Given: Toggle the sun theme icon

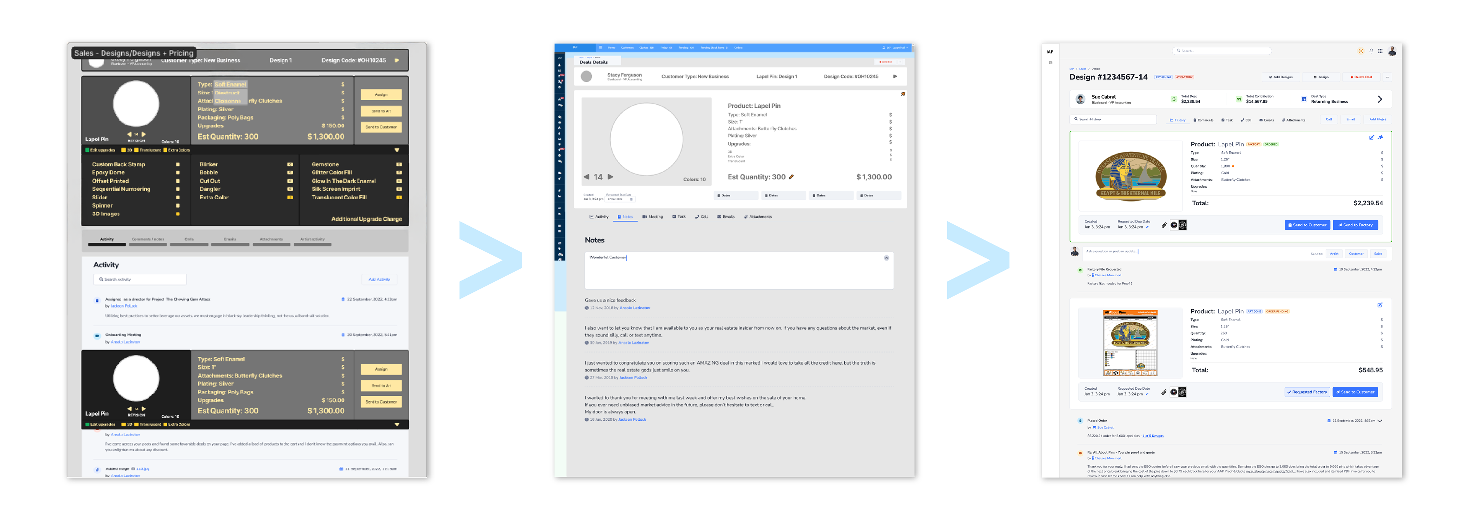Looking at the screenshot, I should (x=1361, y=51).
